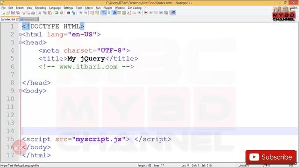This screenshot has width=299, height=168.
Task: Open the Edit menu
Action: (10, 8)
